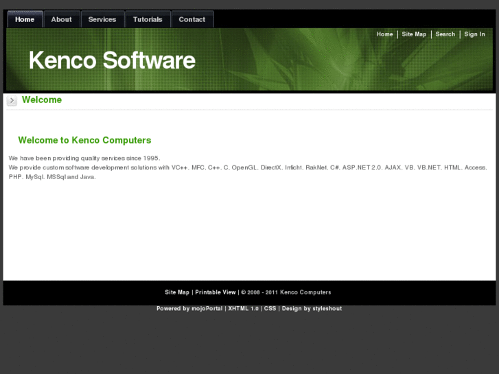Click the 2008 - 2011 Kenco Computers copyright
The width and height of the screenshot is (499, 374).
pyautogui.click(x=286, y=292)
